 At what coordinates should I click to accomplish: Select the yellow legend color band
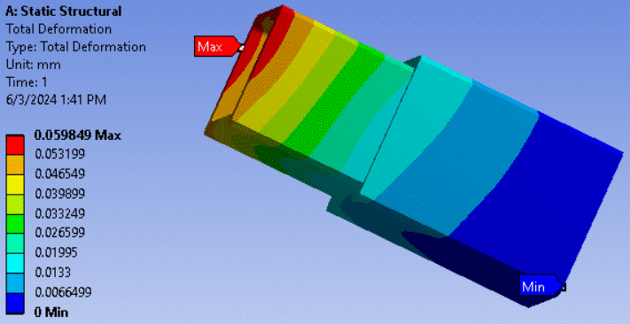tap(15, 184)
